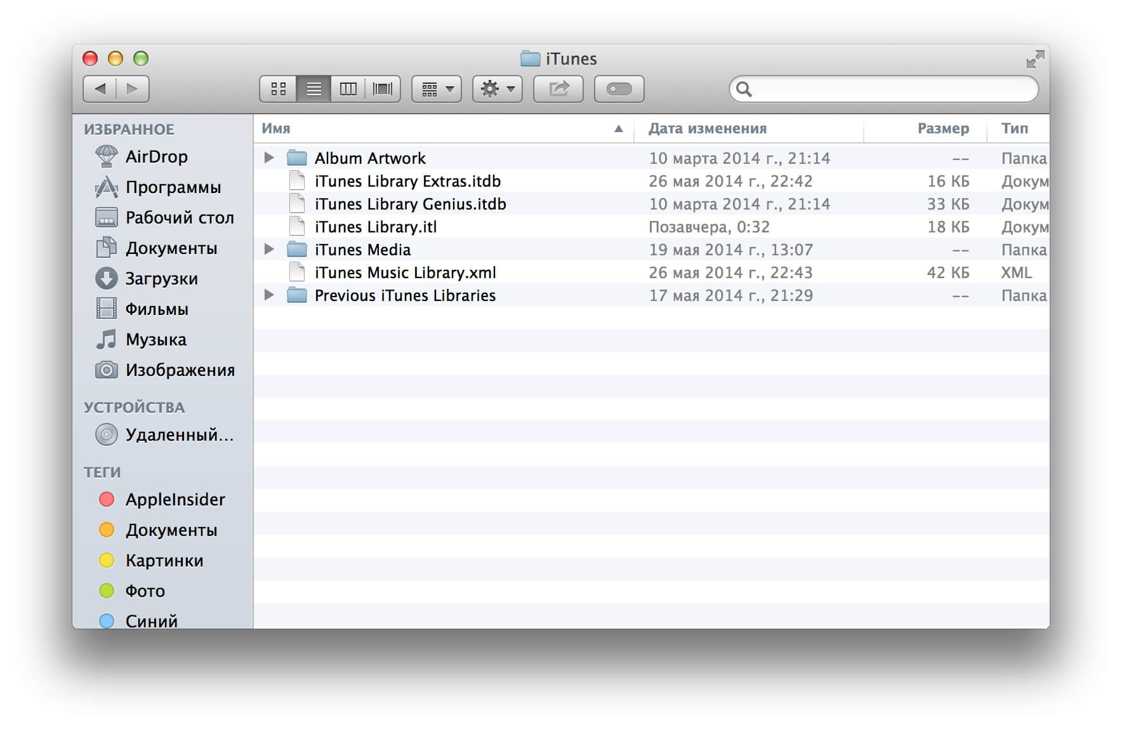Image resolution: width=1122 pixels, height=729 pixels.
Task: Click the file name iTunes Library.itl
Action: click(376, 227)
